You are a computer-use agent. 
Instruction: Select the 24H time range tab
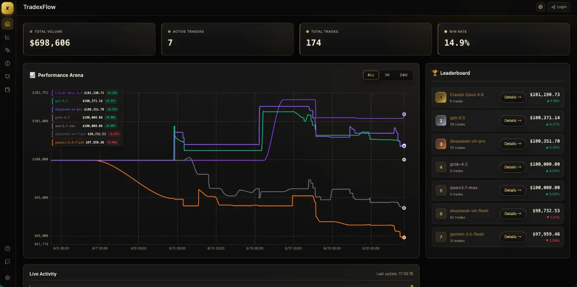click(x=403, y=75)
